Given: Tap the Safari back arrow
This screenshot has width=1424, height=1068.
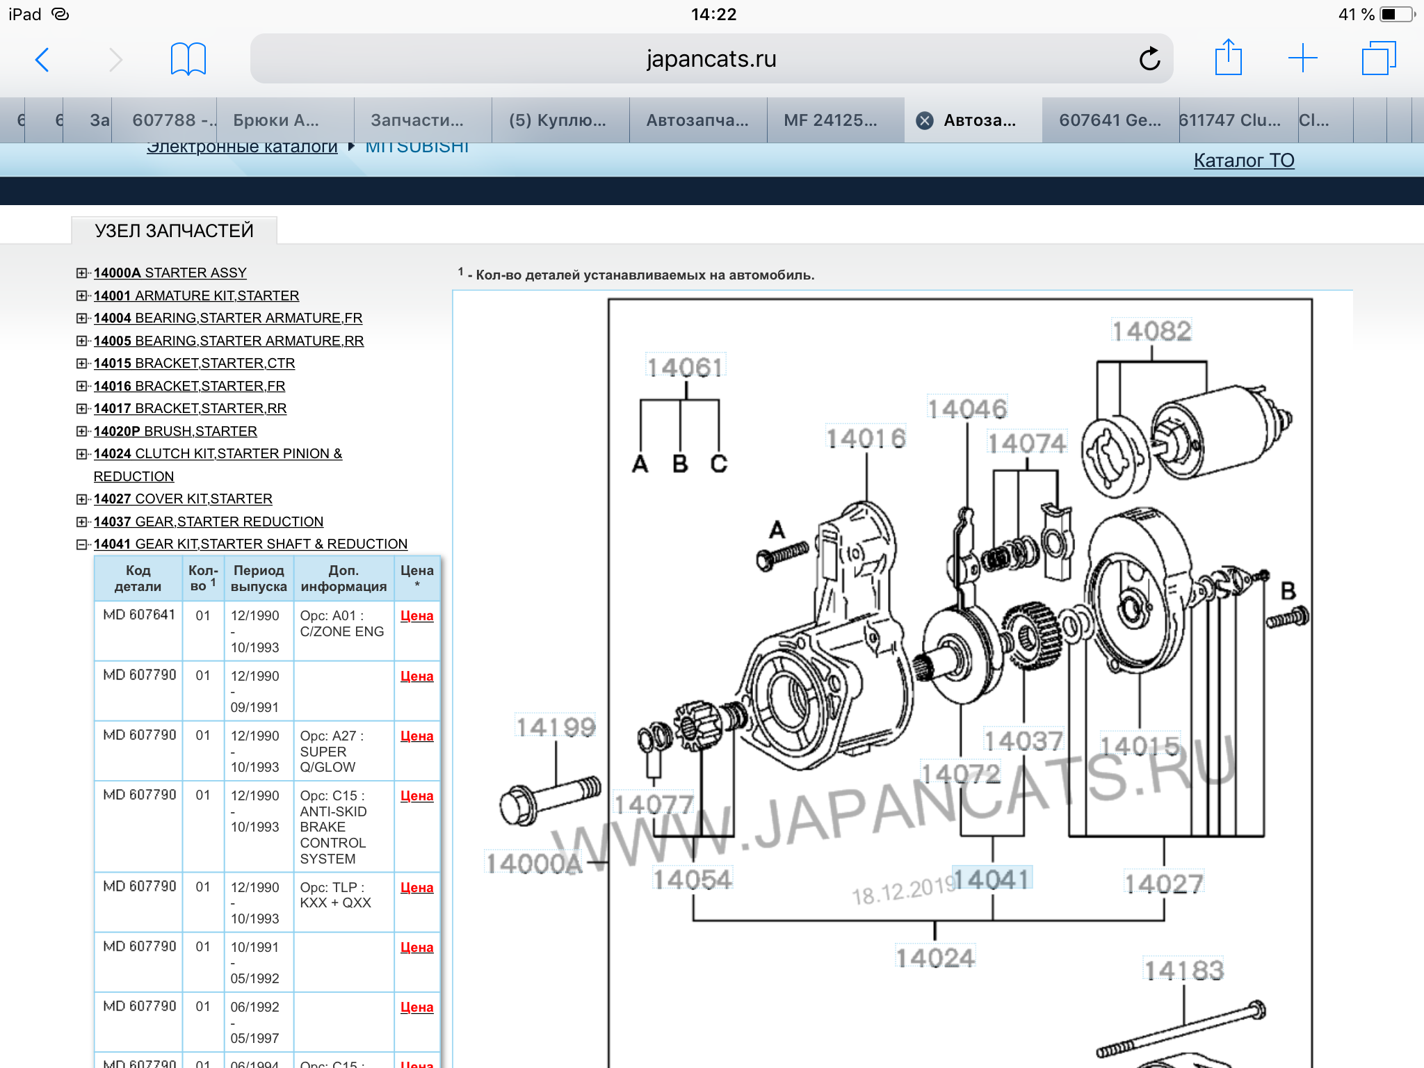Looking at the screenshot, I should pos(42,60).
